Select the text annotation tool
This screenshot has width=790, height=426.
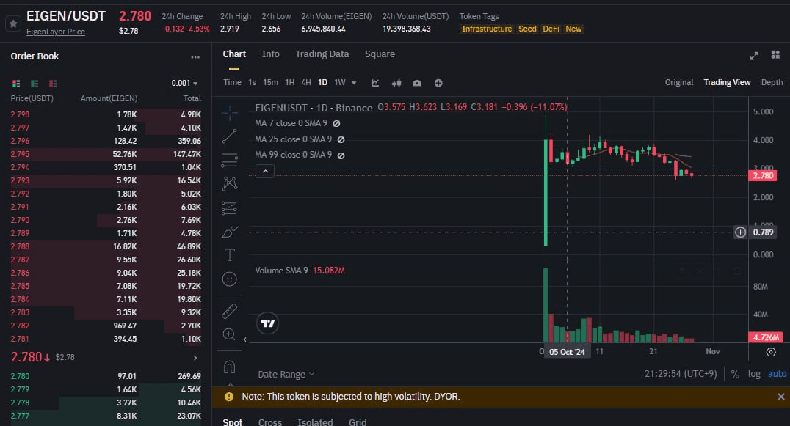[230, 255]
